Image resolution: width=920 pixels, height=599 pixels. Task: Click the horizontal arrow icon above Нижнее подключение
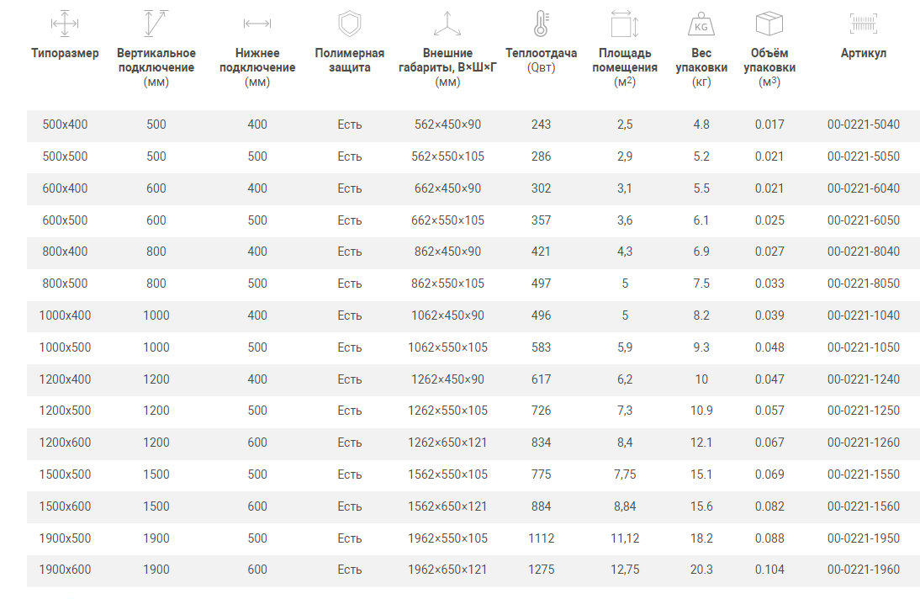pyautogui.click(x=257, y=23)
